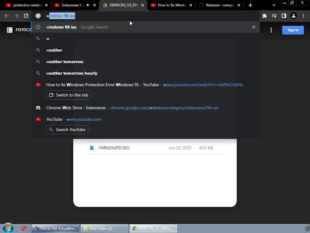
Task: Mute the Solucionar tab audio icon
Action: tap(88, 5)
